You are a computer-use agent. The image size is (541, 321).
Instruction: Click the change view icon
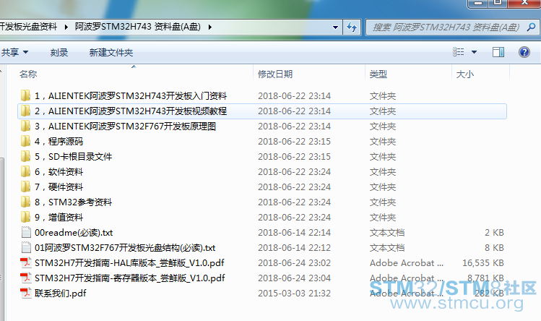point(458,52)
